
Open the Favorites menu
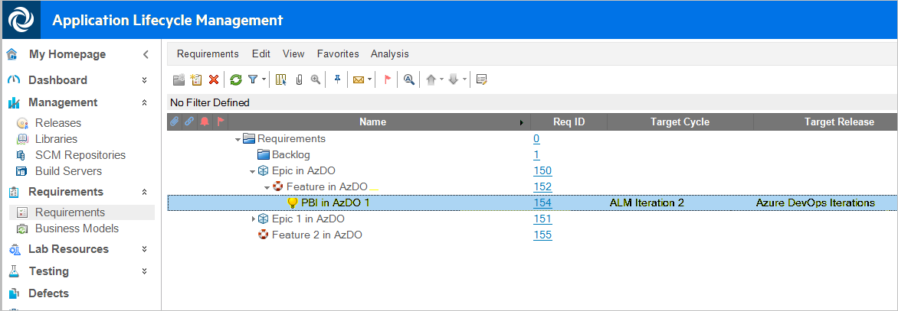pos(338,53)
